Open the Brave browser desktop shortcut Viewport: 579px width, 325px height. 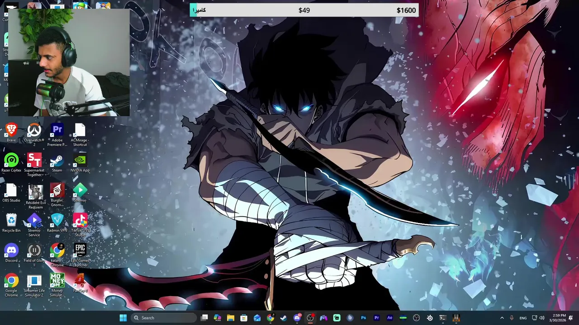coord(11,133)
